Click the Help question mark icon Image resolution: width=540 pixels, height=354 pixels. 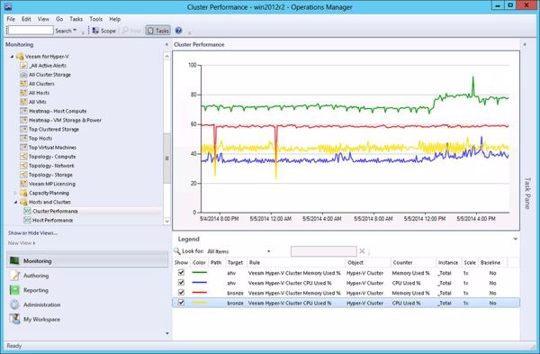(x=178, y=31)
